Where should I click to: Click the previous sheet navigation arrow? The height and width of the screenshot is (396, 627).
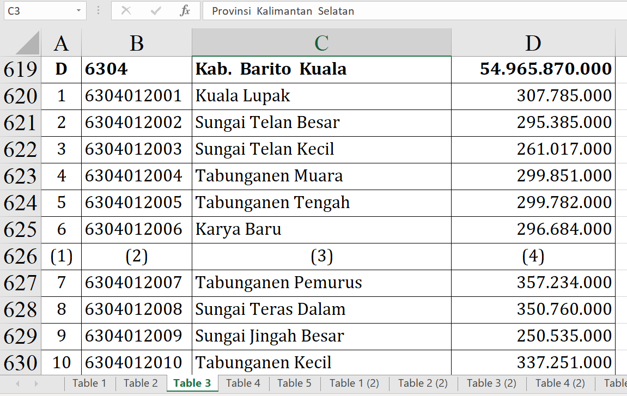pyautogui.click(x=18, y=383)
